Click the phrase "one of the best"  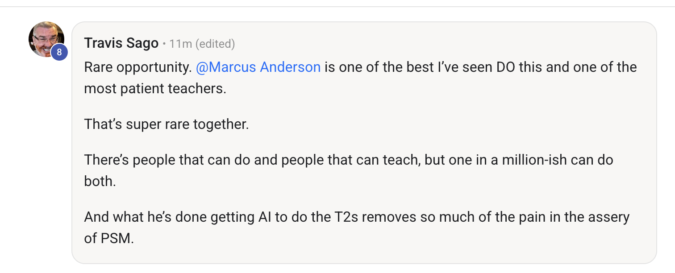[x=384, y=67]
